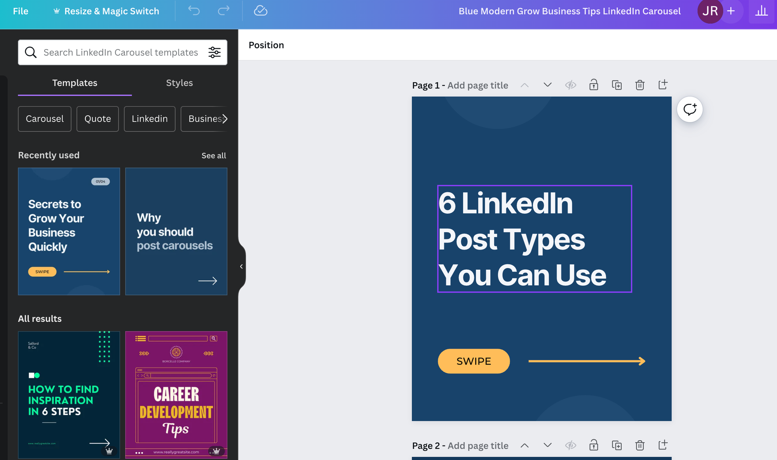Viewport: 777px width, 460px height.
Task: Delete Page 2 with trash icon
Action: pyautogui.click(x=640, y=445)
